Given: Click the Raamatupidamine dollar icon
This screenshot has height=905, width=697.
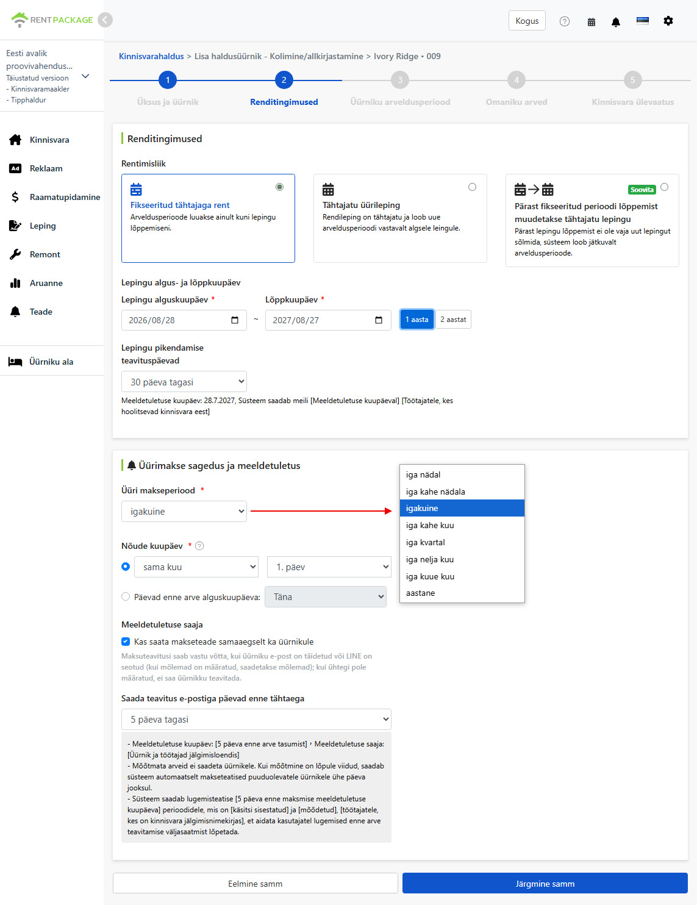Looking at the screenshot, I should pos(16,197).
